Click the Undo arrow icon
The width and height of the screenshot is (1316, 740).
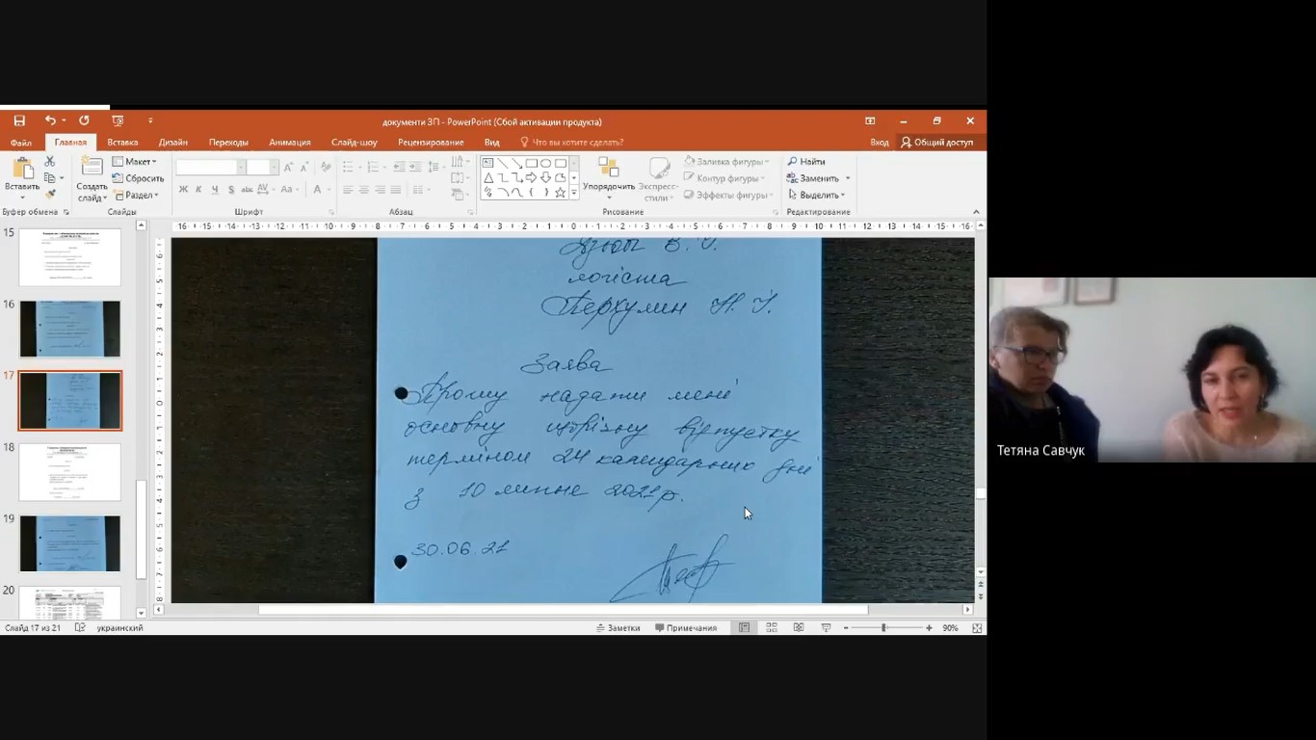[x=50, y=121]
